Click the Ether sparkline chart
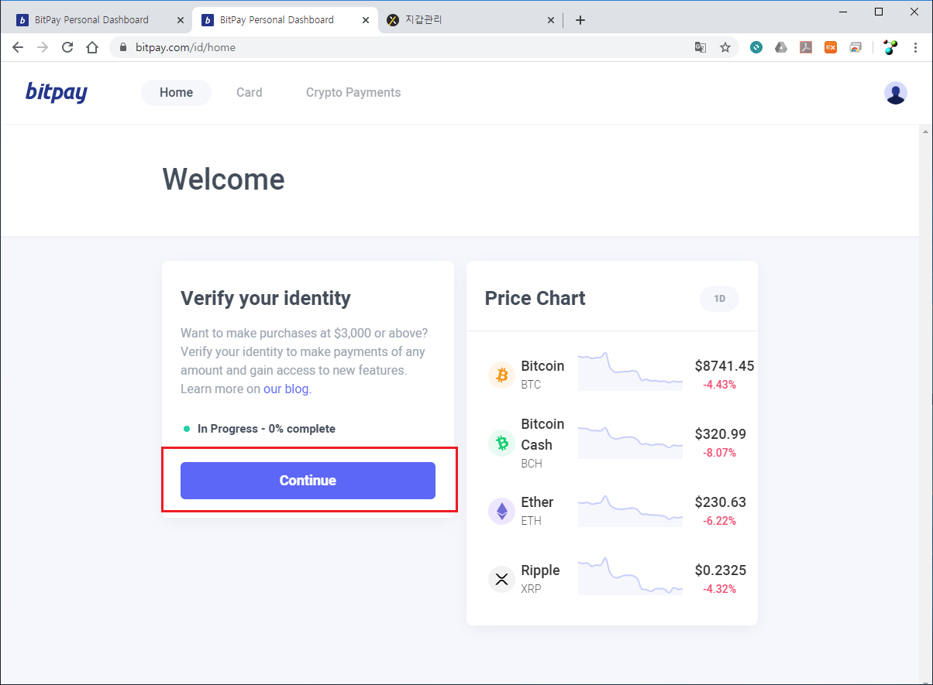 coord(630,511)
